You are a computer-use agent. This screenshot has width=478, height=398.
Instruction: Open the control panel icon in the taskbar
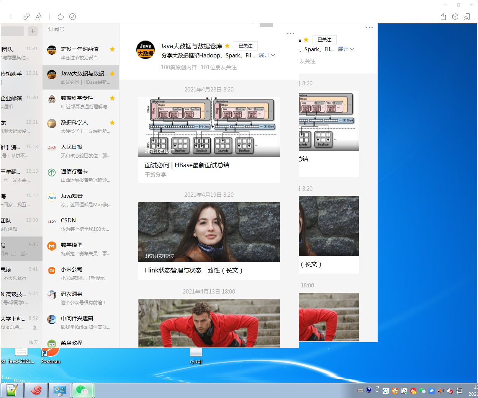tap(59, 390)
